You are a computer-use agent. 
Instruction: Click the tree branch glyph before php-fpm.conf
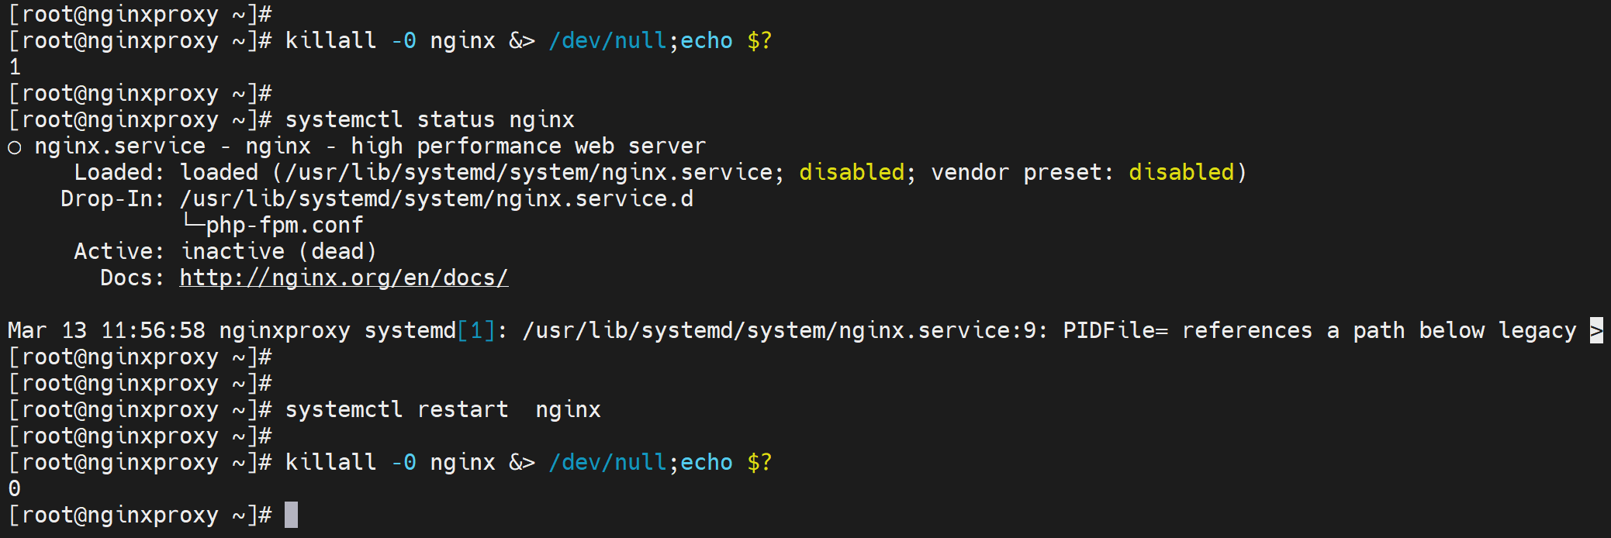click(x=192, y=223)
